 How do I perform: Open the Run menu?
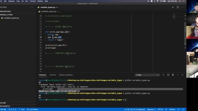tap(27, 1)
